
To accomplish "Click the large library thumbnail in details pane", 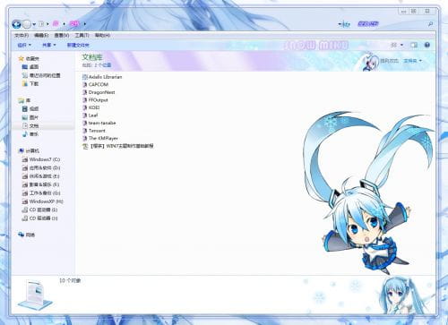I will click(35, 295).
